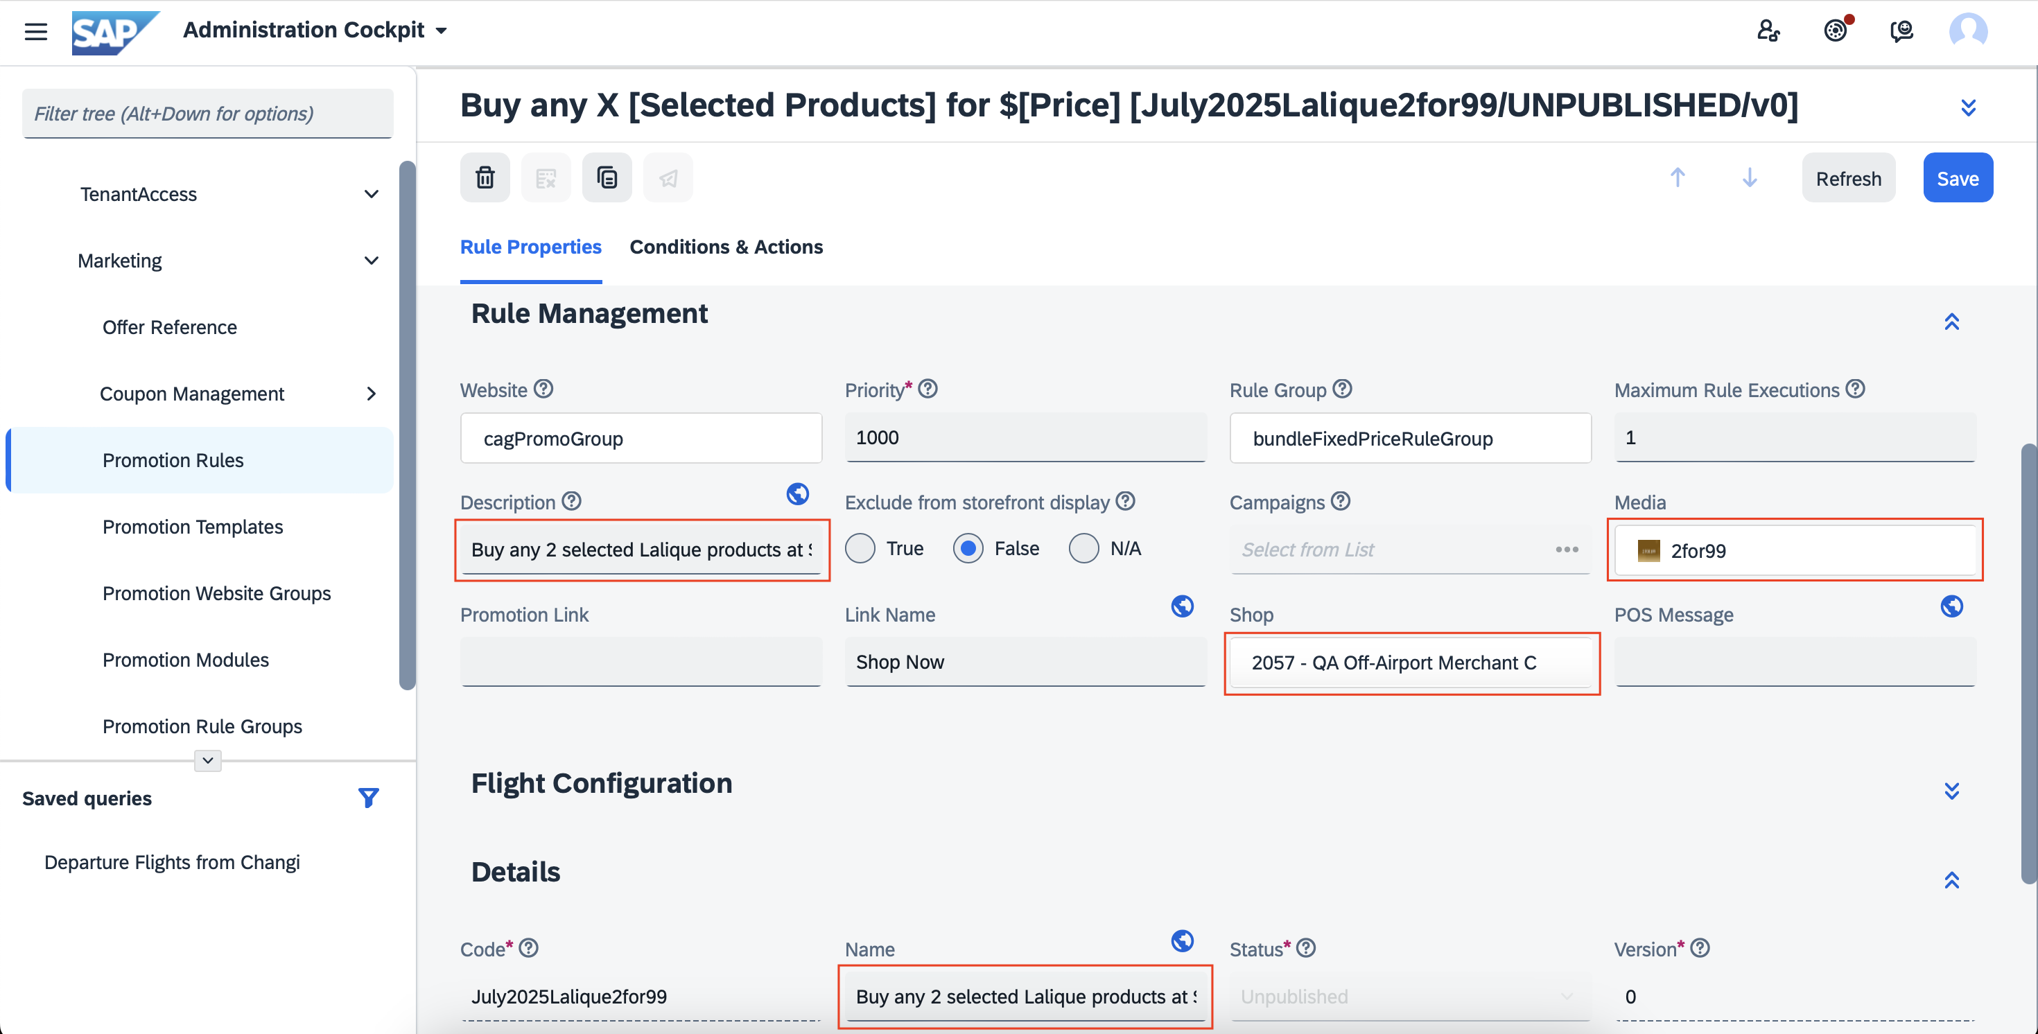Click the Priority field with 1000
2038x1034 pixels.
[x=1025, y=437]
